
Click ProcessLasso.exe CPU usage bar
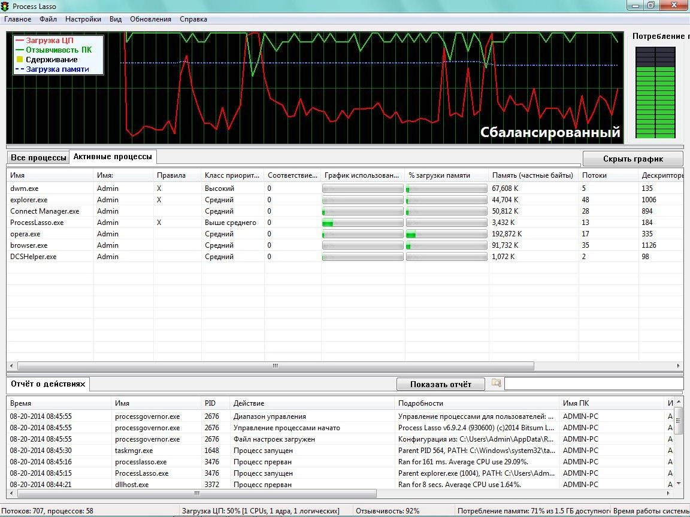tap(362, 223)
